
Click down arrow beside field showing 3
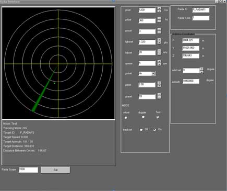coord(159,32)
